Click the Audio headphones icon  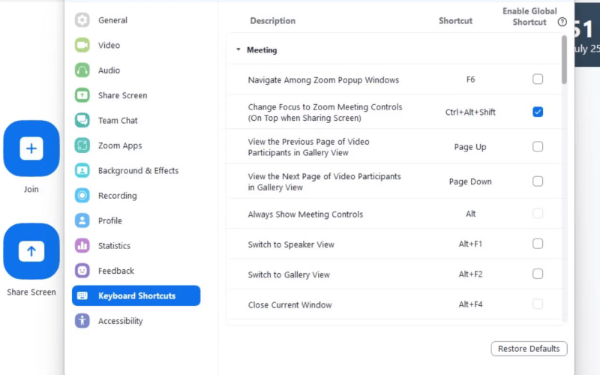click(82, 70)
